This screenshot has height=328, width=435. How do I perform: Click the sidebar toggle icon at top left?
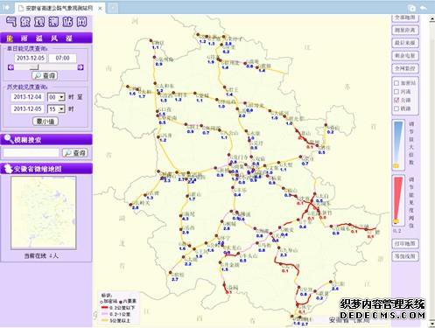pos(5,8)
